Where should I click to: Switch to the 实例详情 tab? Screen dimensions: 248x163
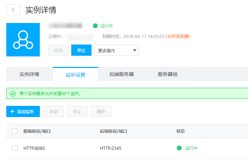[x=29, y=74]
